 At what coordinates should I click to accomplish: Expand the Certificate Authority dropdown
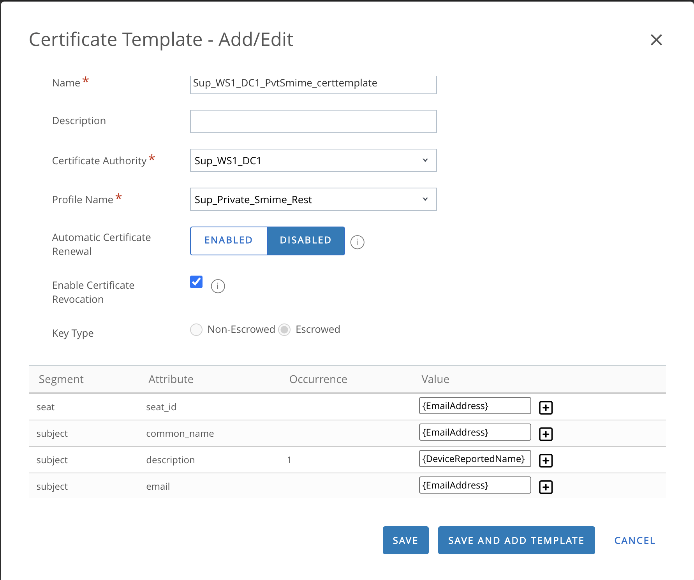click(313, 160)
